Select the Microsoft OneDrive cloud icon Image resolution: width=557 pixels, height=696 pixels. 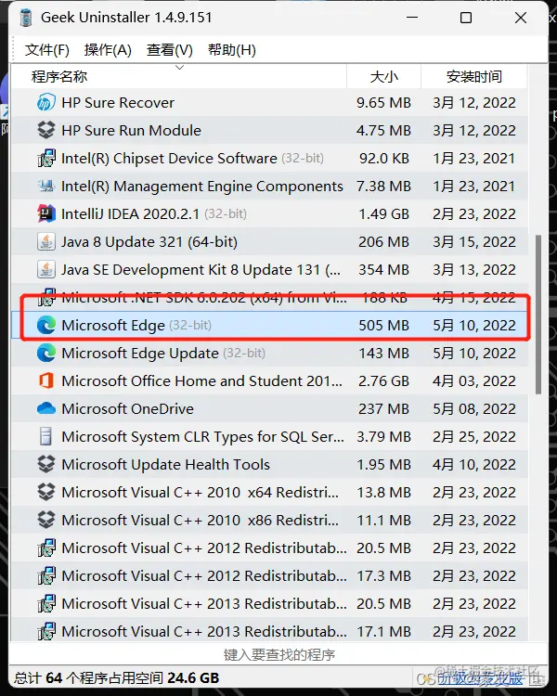(46, 408)
